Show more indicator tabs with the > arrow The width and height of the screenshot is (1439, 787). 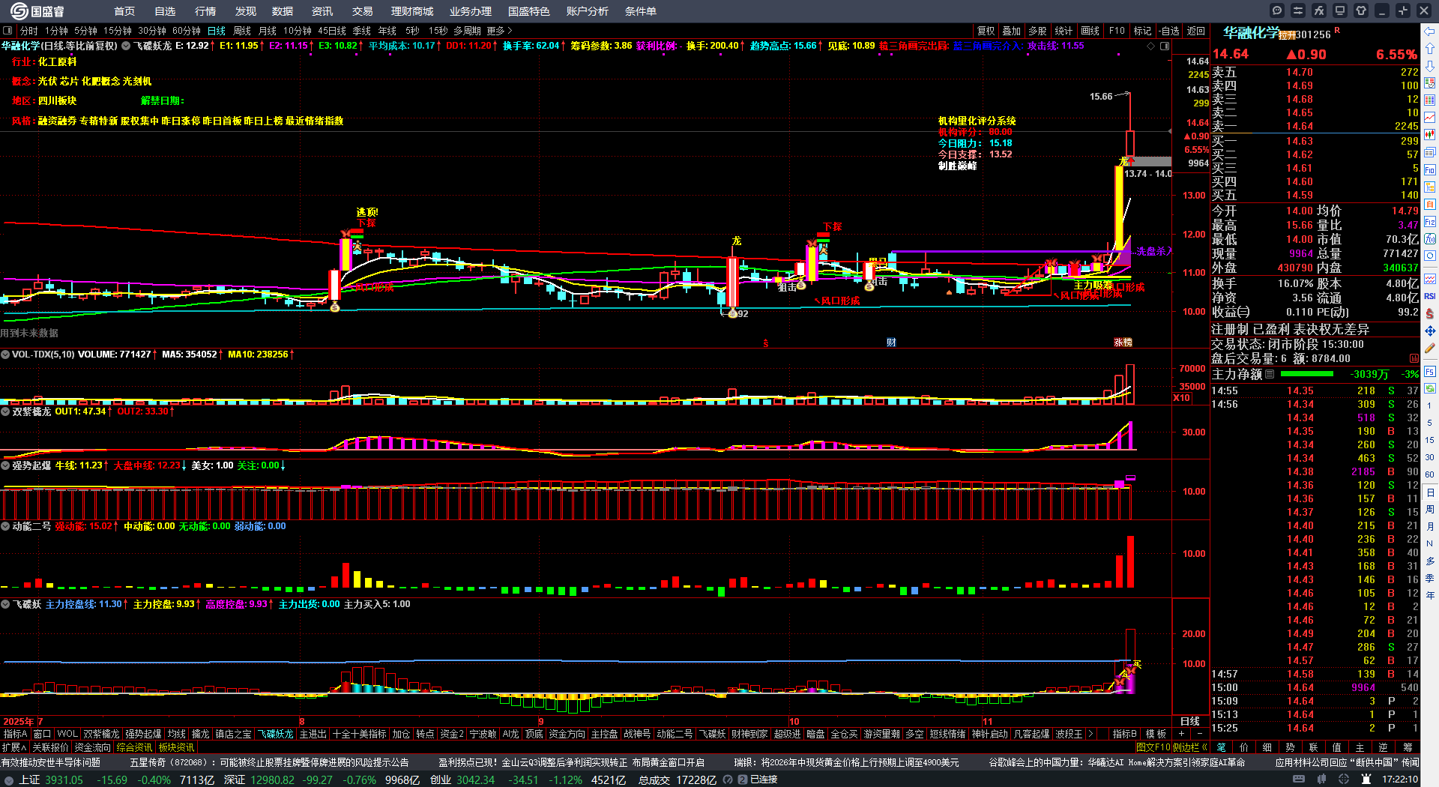[x=1090, y=734]
